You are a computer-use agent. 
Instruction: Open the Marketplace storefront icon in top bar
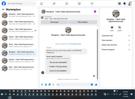pyautogui.click(x=79, y=3)
